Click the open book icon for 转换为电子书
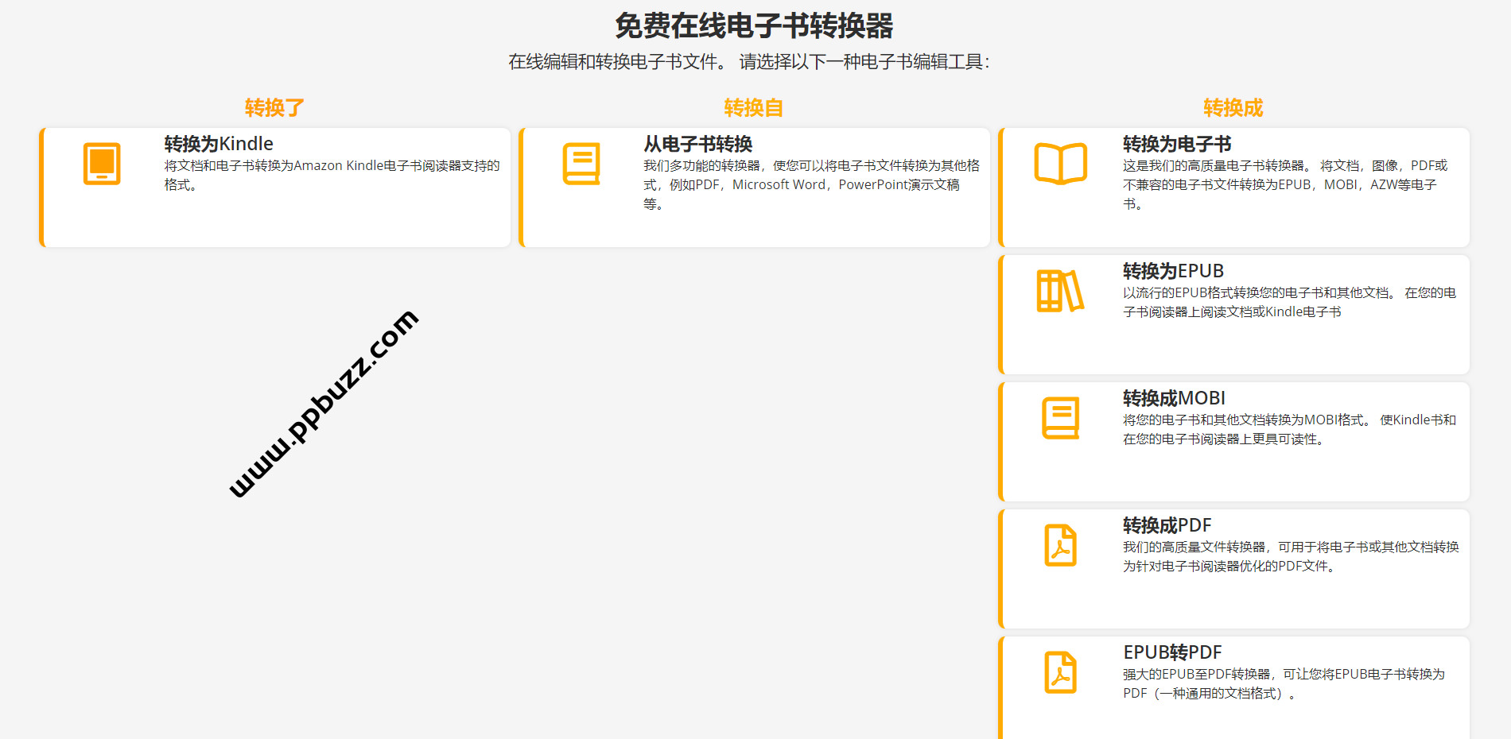 pos(1061,164)
